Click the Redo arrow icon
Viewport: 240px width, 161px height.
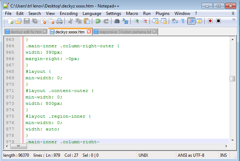pyautogui.click(x=106, y=21)
